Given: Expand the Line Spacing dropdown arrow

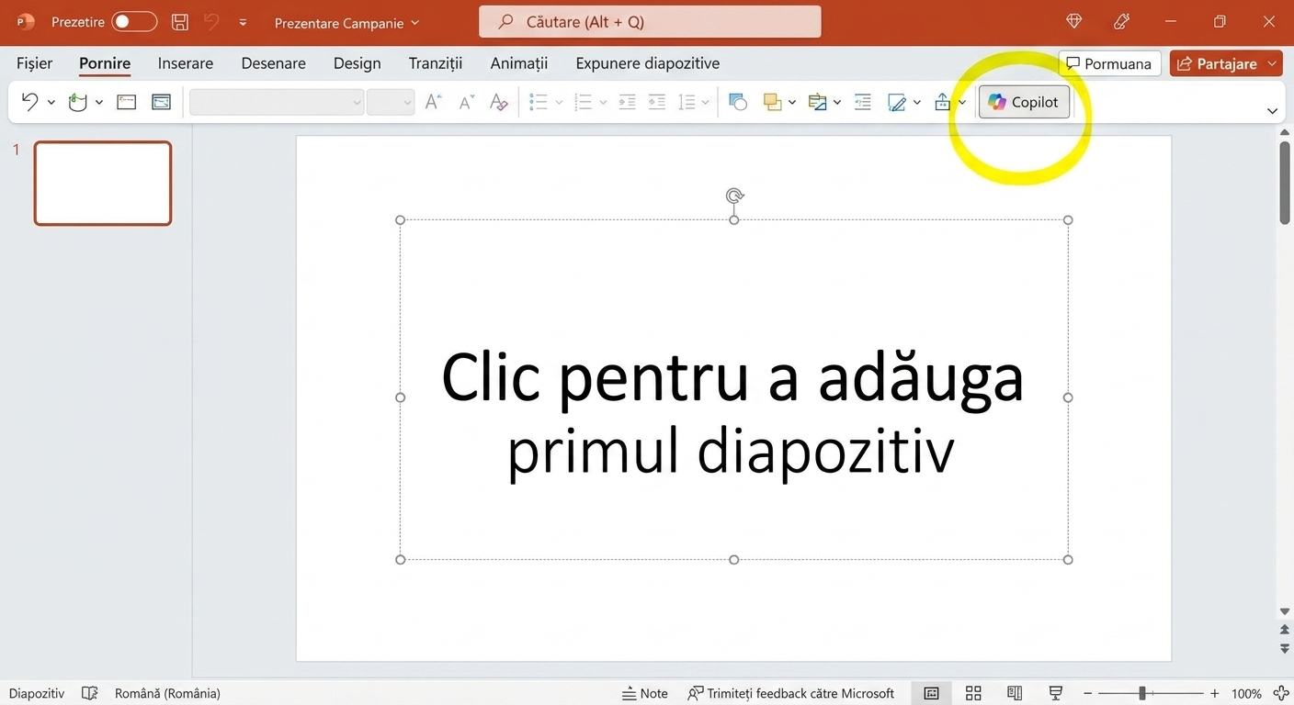Looking at the screenshot, I should (x=706, y=103).
